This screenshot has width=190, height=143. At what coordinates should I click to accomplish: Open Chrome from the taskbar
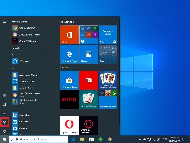[110, 139]
